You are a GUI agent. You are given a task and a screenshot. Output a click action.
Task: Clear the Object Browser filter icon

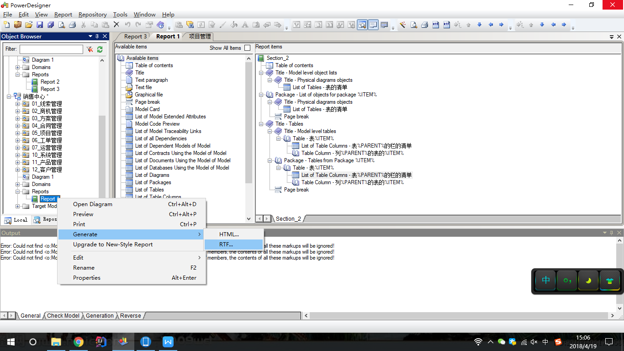coord(90,49)
